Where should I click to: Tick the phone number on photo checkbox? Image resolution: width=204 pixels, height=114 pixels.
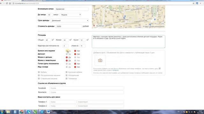click(160, 68)
